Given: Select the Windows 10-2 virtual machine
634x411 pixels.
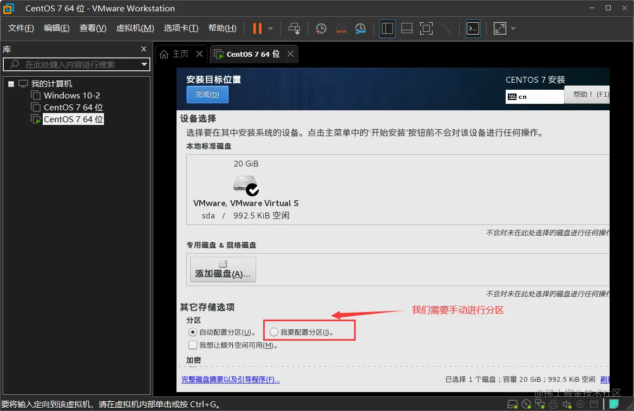Looking at the screenshot, I should (72, 96).
